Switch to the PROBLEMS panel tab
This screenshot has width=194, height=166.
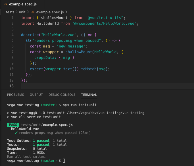pos(16,95)
